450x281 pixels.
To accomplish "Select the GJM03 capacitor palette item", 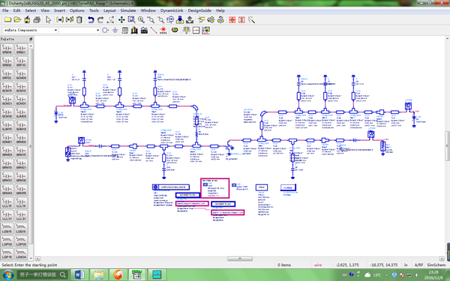I will point(21,113).
